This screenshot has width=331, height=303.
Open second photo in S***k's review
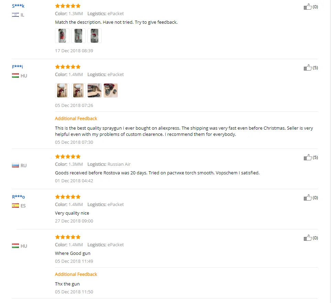(x=78, y=36)
